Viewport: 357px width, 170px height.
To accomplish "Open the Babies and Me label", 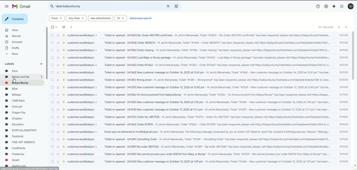I will [x=20, y=77].
